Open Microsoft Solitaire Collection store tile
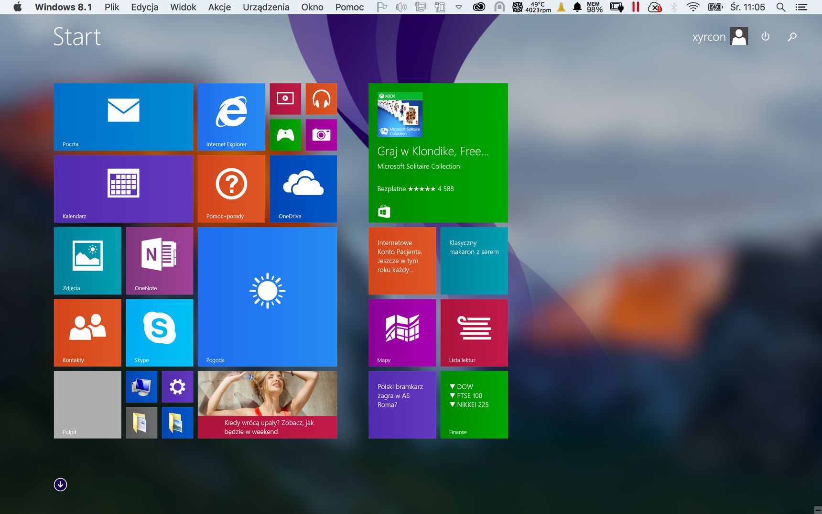 (438, 153)
